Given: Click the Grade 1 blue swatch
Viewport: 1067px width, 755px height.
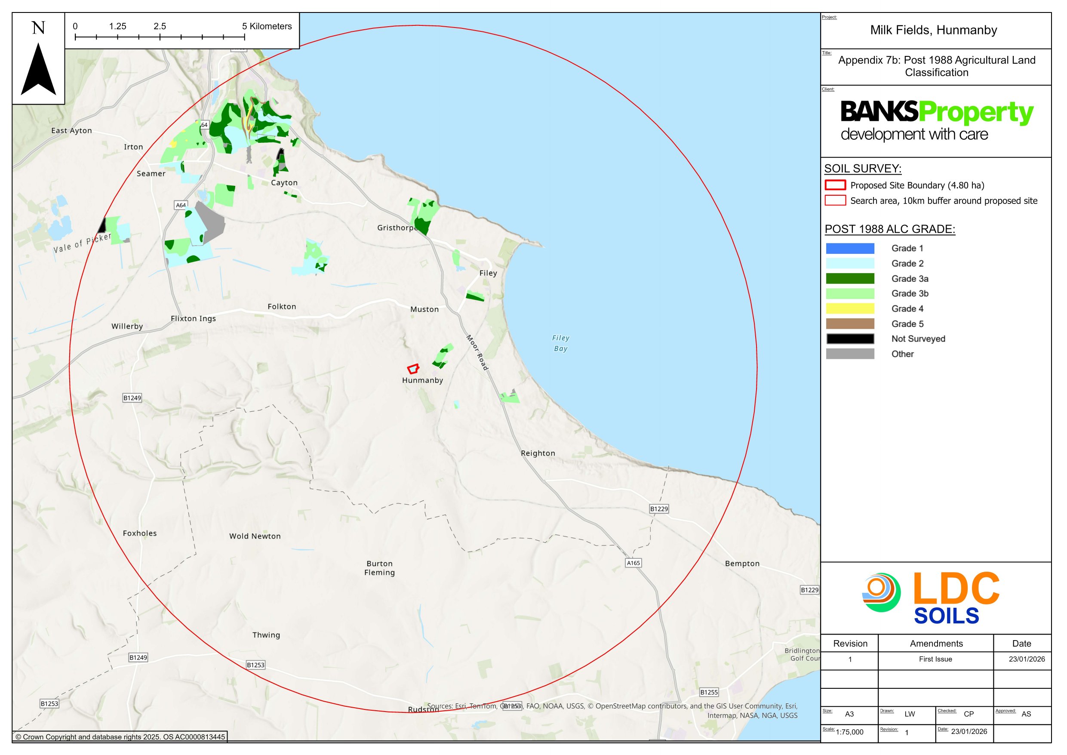Looking at the screenshot, I should coord(850,249).
